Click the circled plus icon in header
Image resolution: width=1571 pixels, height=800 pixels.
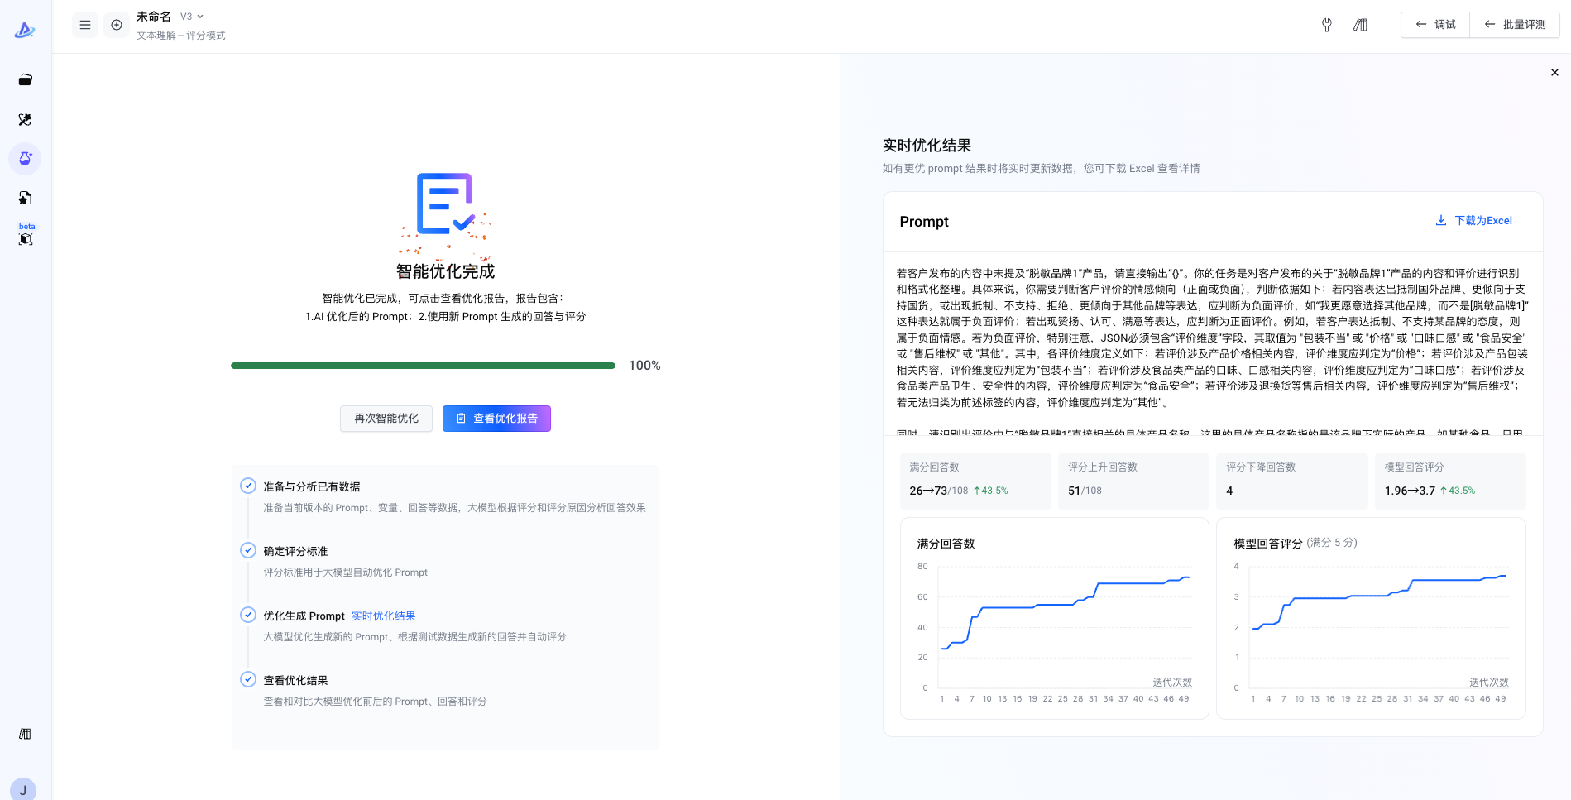click(x=117, y=25)
